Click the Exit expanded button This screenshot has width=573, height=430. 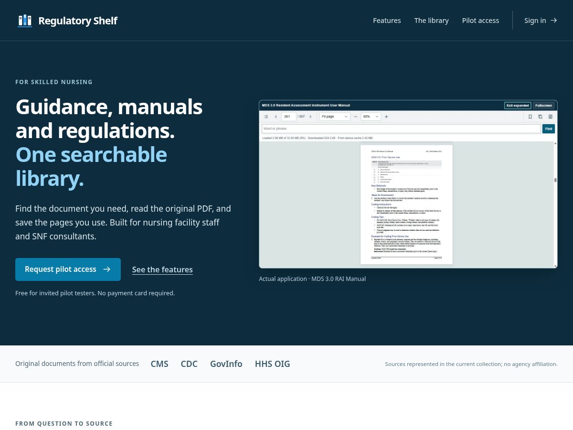click(x=518, y=105)
